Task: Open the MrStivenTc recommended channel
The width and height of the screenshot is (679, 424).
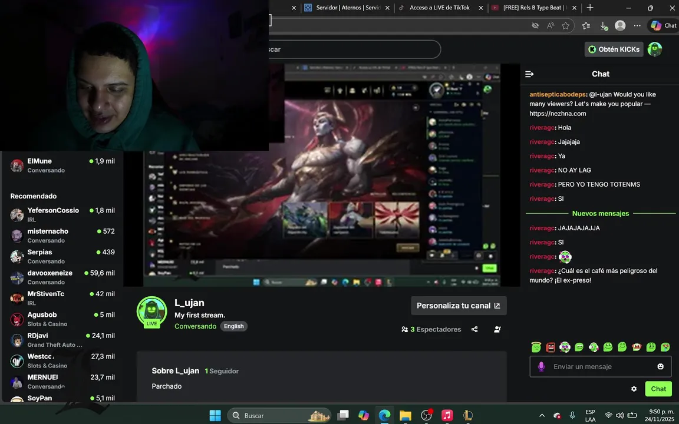Action: (62, 298)
